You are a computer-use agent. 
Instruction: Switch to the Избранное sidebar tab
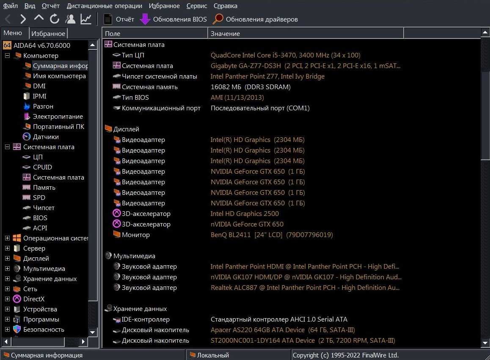point(48,33)
